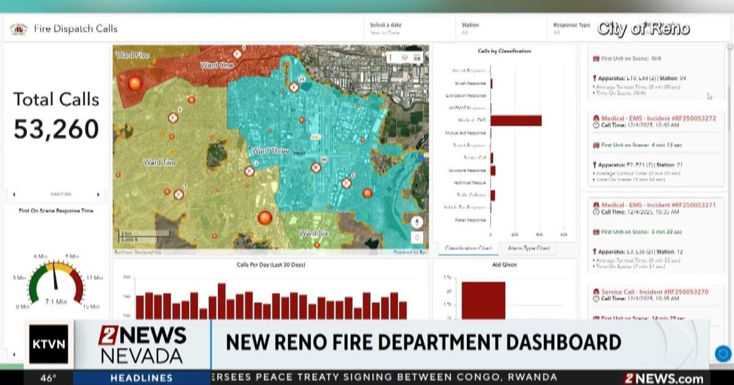Click the Ward Six map label

pos(314,234)
